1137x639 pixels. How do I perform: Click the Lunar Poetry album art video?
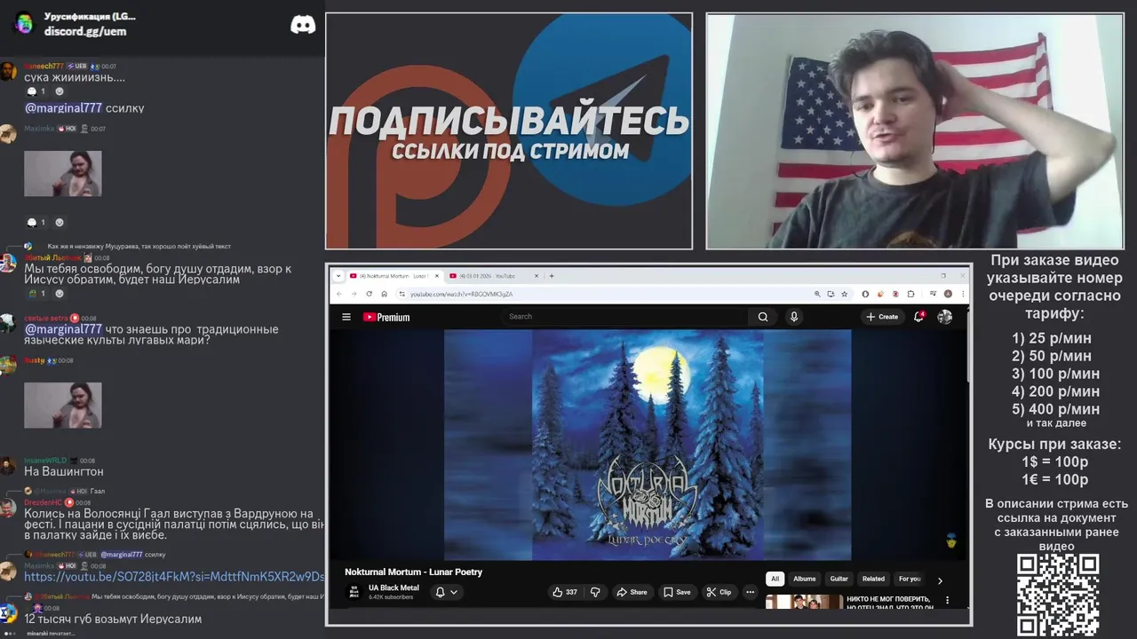coord(648,445)
